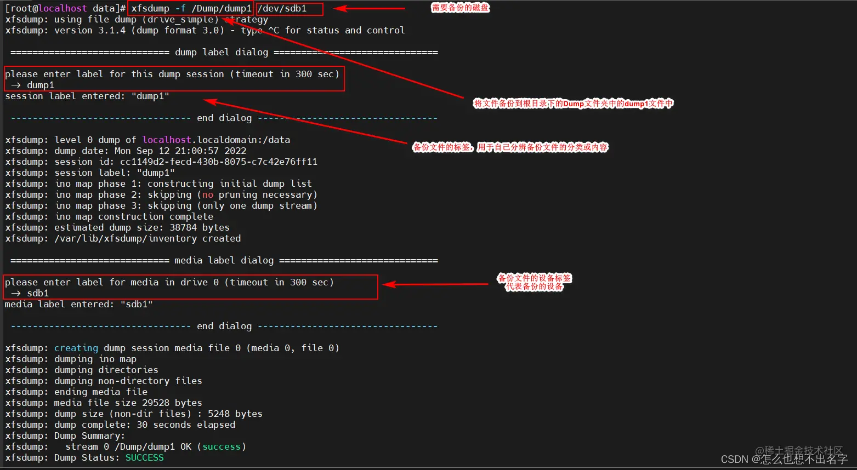Click the session id 'cc1149d2-fecd-430b-8075-c7c42e76ff11'
The width and height of the screenshot is (857, 470).
tap(219, 162)
